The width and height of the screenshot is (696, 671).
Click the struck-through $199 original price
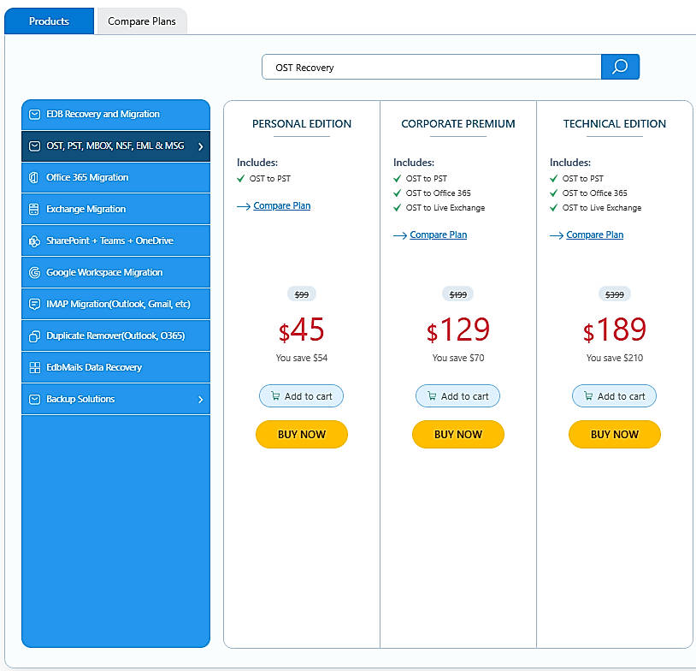pyautogui.click(x=458, y=294)
